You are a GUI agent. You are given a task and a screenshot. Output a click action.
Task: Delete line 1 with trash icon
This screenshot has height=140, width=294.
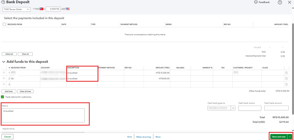pyautogui.click(x=286, y=73)
